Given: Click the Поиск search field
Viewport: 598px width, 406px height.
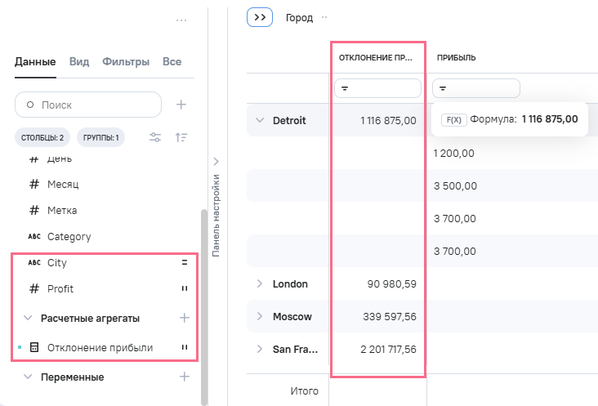Looking at the screenshot, I should click(x=88, y=105).
